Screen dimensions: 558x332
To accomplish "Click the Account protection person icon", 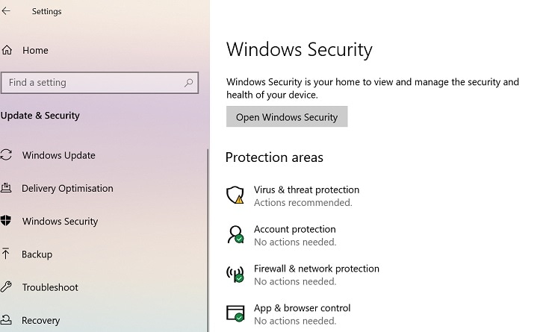I will click(x=235, y=235).
